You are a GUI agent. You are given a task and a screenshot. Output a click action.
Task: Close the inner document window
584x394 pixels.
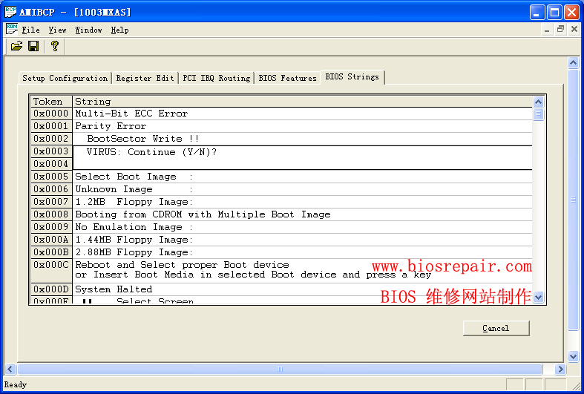tap(574, 29)
